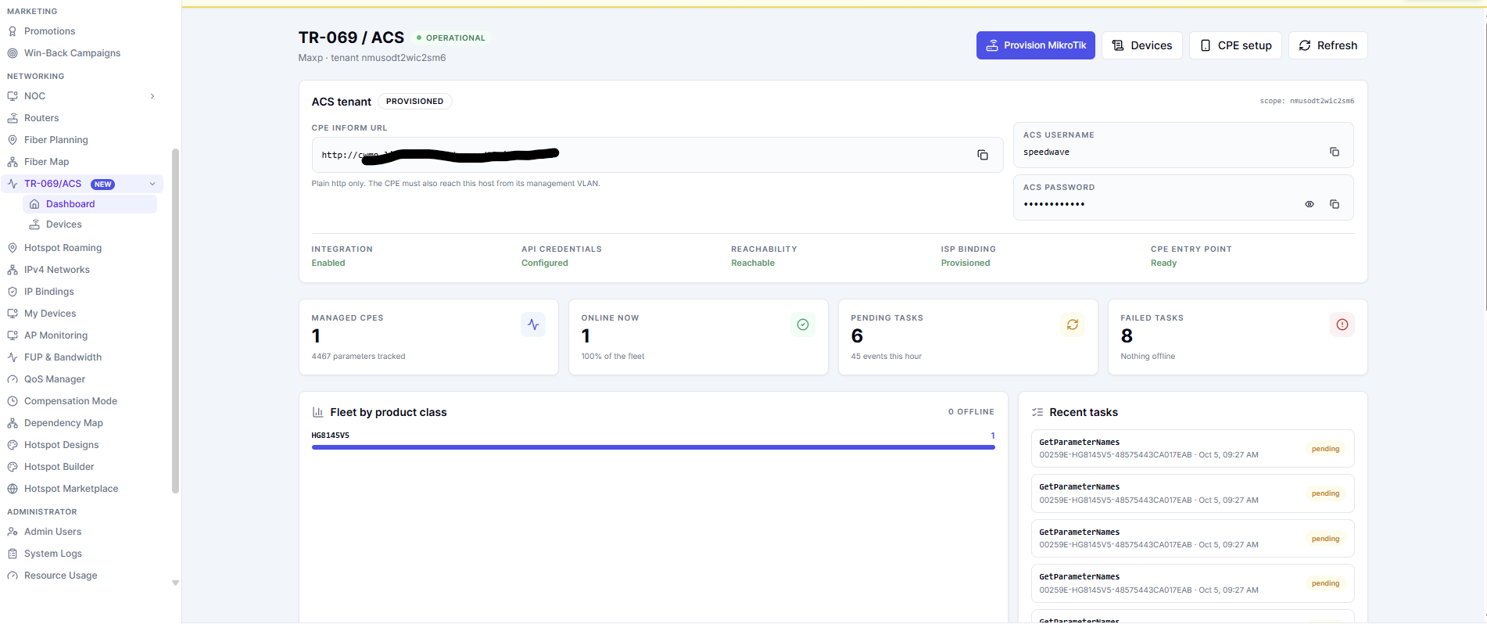Image resolution: width=1487 pixels, height=624 pixels.
Task: Open Fiber Planning page
Action: click(x=56, y=140)
